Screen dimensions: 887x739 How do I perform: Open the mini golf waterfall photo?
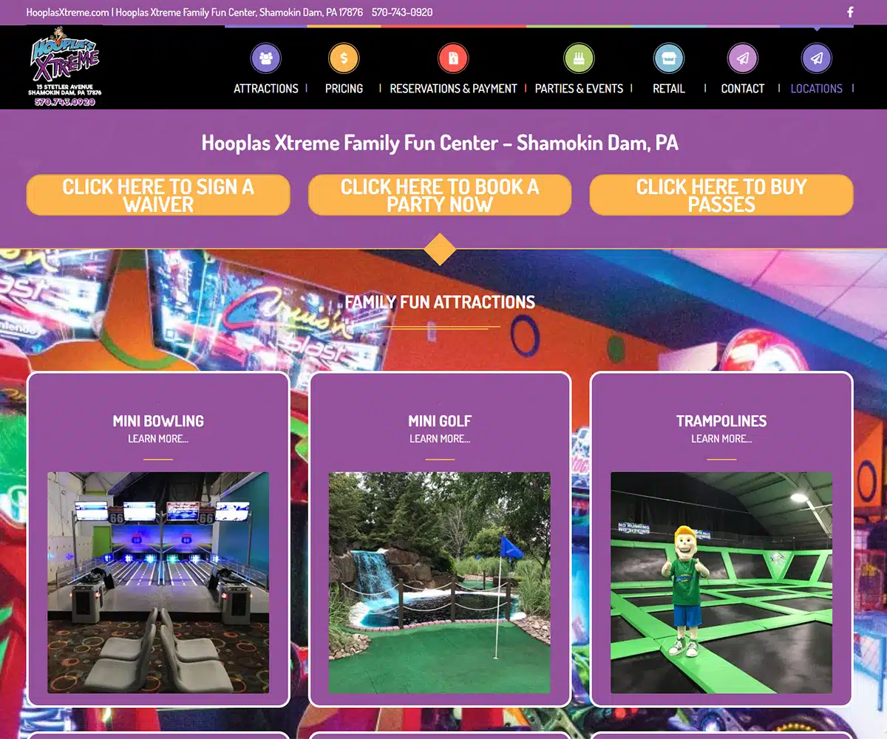coord(440,583)
